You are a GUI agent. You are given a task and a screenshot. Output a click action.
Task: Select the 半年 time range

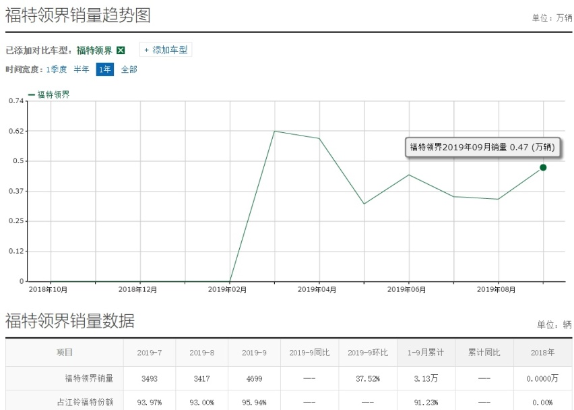pos(82,69)
